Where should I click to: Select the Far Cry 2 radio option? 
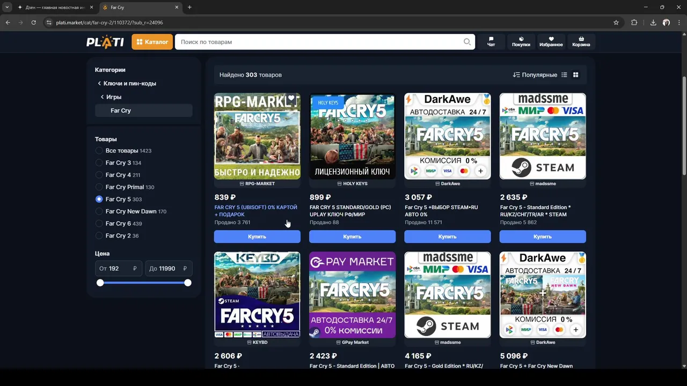click(x=99, y=235)
